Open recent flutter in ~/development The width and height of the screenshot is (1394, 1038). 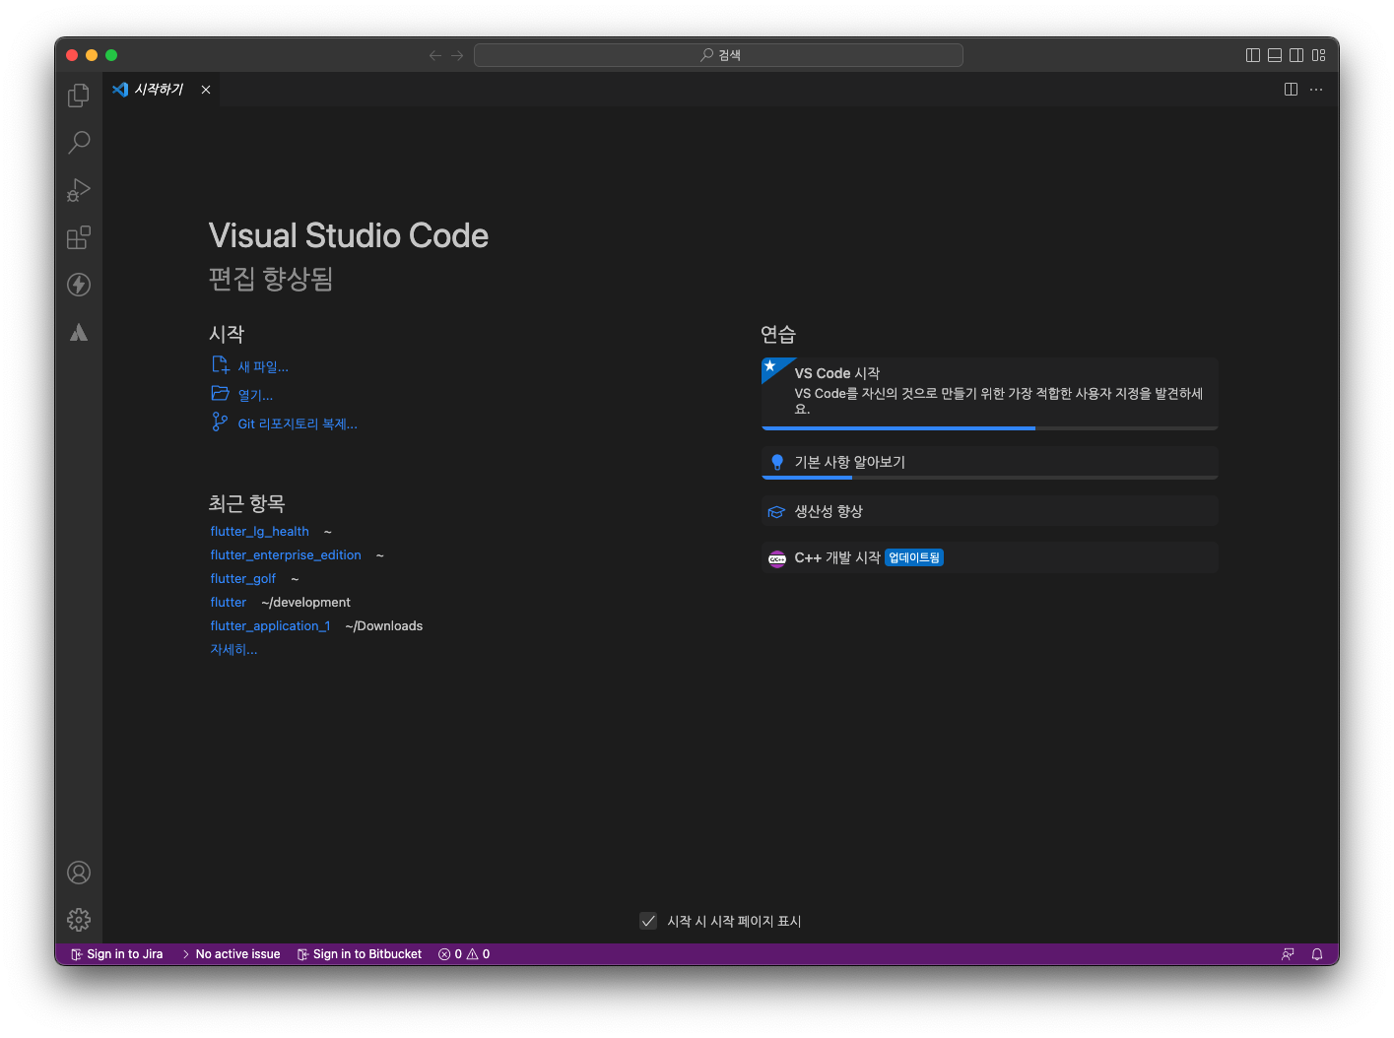[x=229, y=603]
